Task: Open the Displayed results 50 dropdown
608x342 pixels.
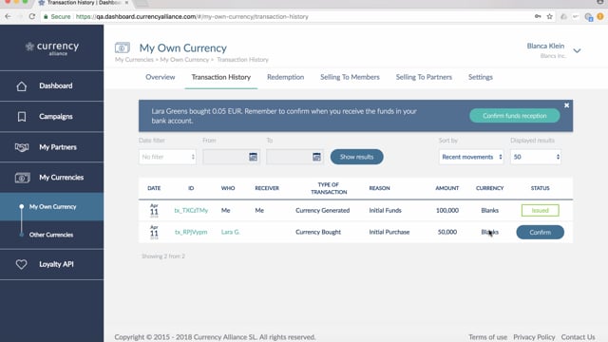Action: pyautogui.click(x=536, y=157)
